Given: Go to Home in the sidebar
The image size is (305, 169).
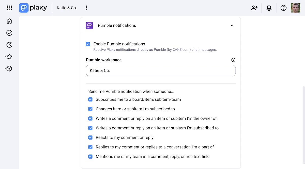Looking at the screenshot, I should coord(9,21).
